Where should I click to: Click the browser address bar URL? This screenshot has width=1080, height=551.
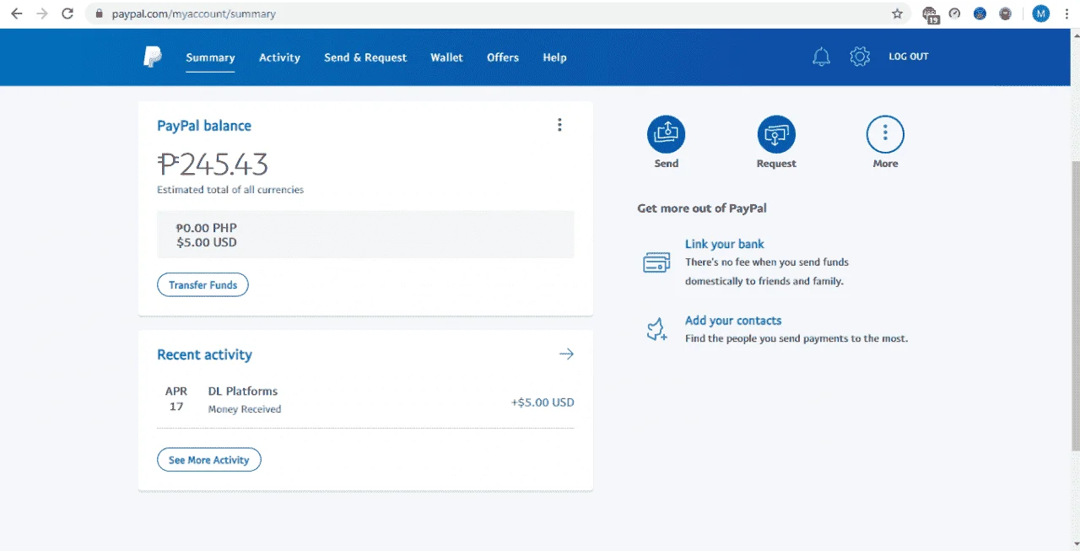tap(193, 14)
